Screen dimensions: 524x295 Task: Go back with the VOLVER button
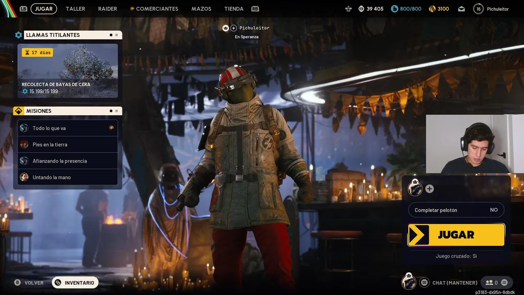tap(29, 283)
